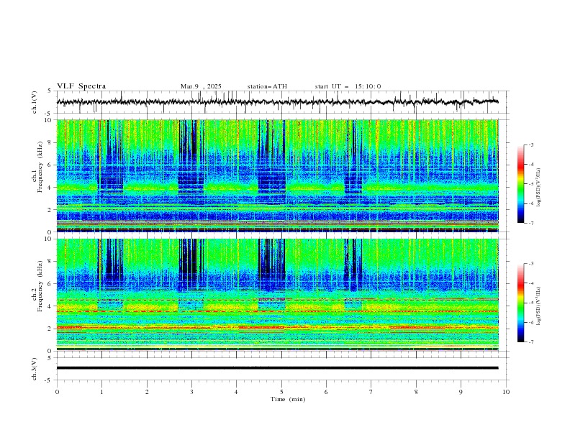
Task: Click time axis tick label "3"
Action: pyautogui.click(x=191, y=392)
